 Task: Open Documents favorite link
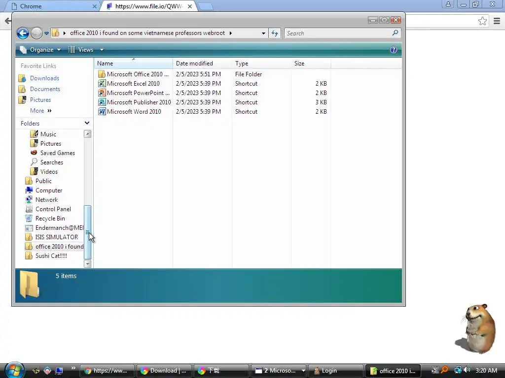click(x=45, y=89)
